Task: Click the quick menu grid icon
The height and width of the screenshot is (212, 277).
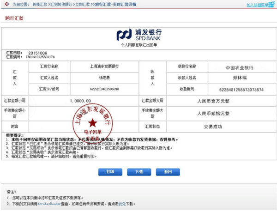Action: 272,5
